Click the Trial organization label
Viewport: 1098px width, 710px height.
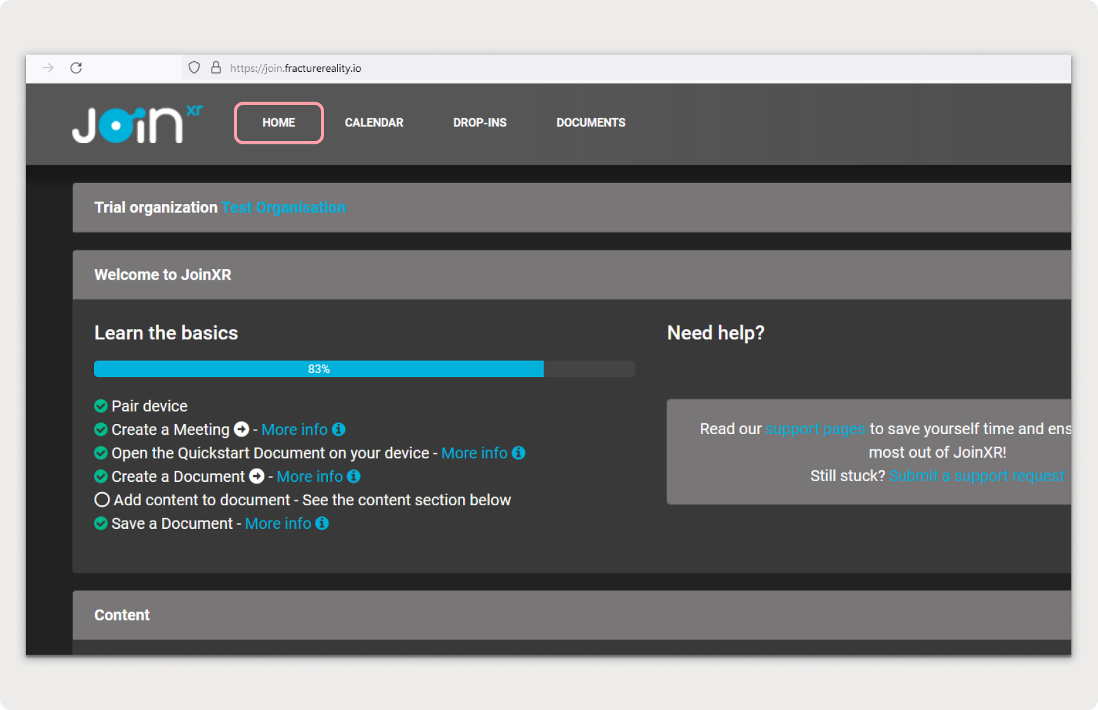pos(156,207)
